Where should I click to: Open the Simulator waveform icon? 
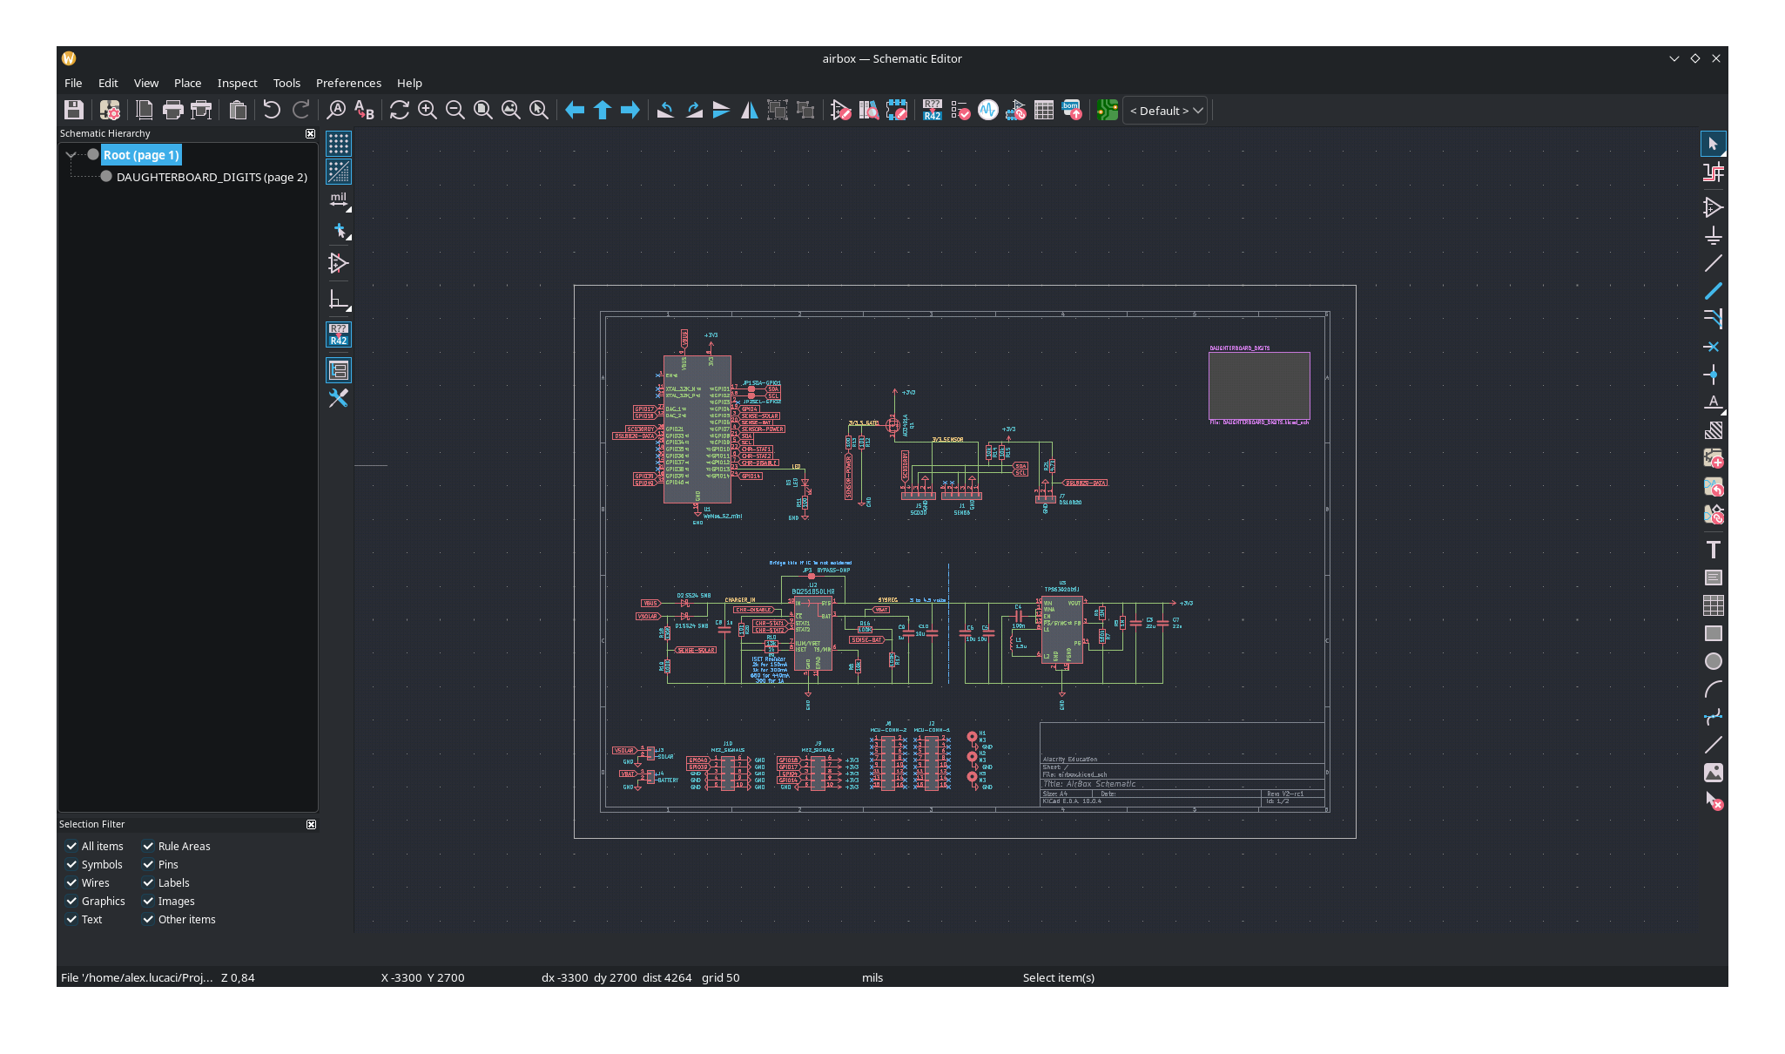pyautogui.click(x=987, y=110)
